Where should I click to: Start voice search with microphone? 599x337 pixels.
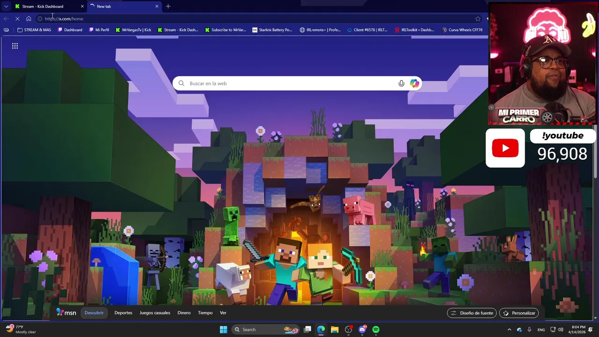[x=401, y=83]
